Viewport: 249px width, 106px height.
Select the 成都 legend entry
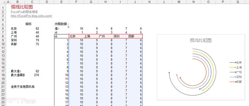(236, 82)
